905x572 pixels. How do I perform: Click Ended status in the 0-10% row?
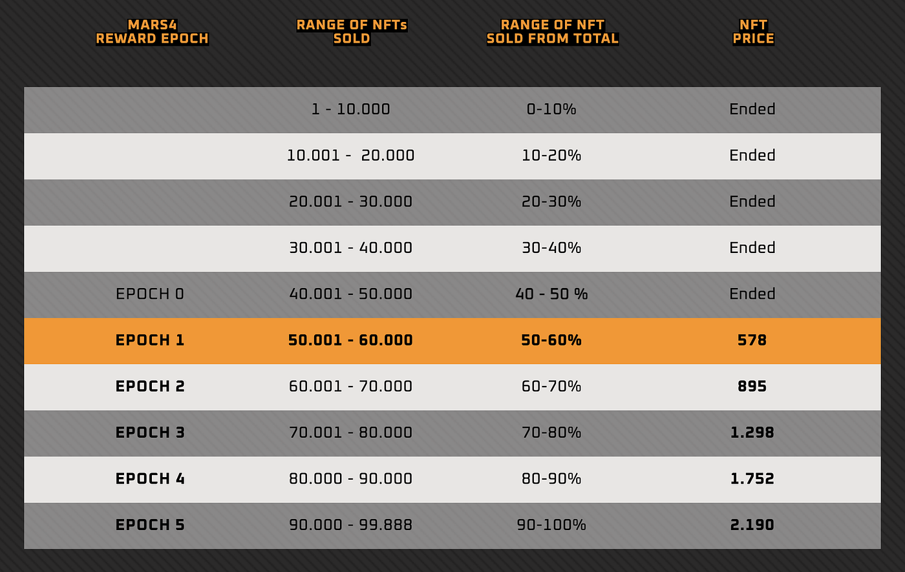752,109
